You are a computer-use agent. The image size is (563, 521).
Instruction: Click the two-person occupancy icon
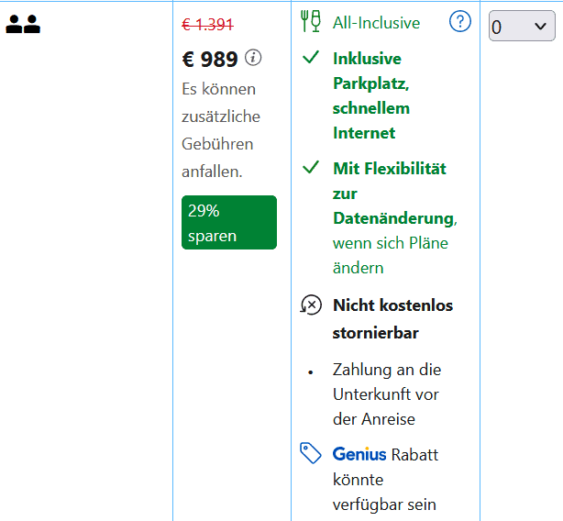coord(23,25)
